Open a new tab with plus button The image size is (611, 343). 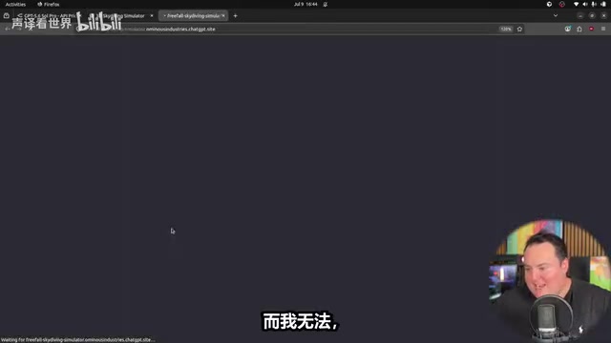pos(235,15)
